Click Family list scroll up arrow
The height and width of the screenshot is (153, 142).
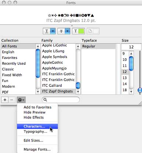point(78,46)
